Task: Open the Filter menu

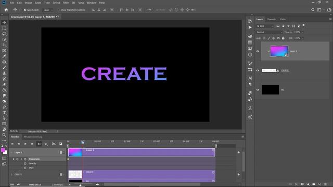Action: 66,3
